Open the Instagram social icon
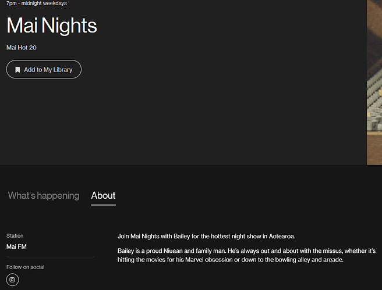This screenshot has width=382, height=290. [x=12, y=280]
